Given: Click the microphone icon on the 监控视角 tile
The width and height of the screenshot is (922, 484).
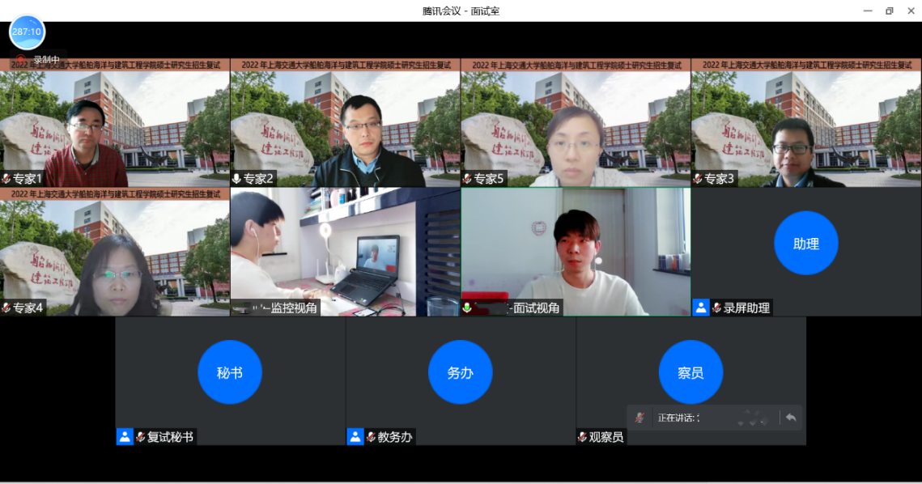Looking at the screenshot, I should (x=240, y=307).
